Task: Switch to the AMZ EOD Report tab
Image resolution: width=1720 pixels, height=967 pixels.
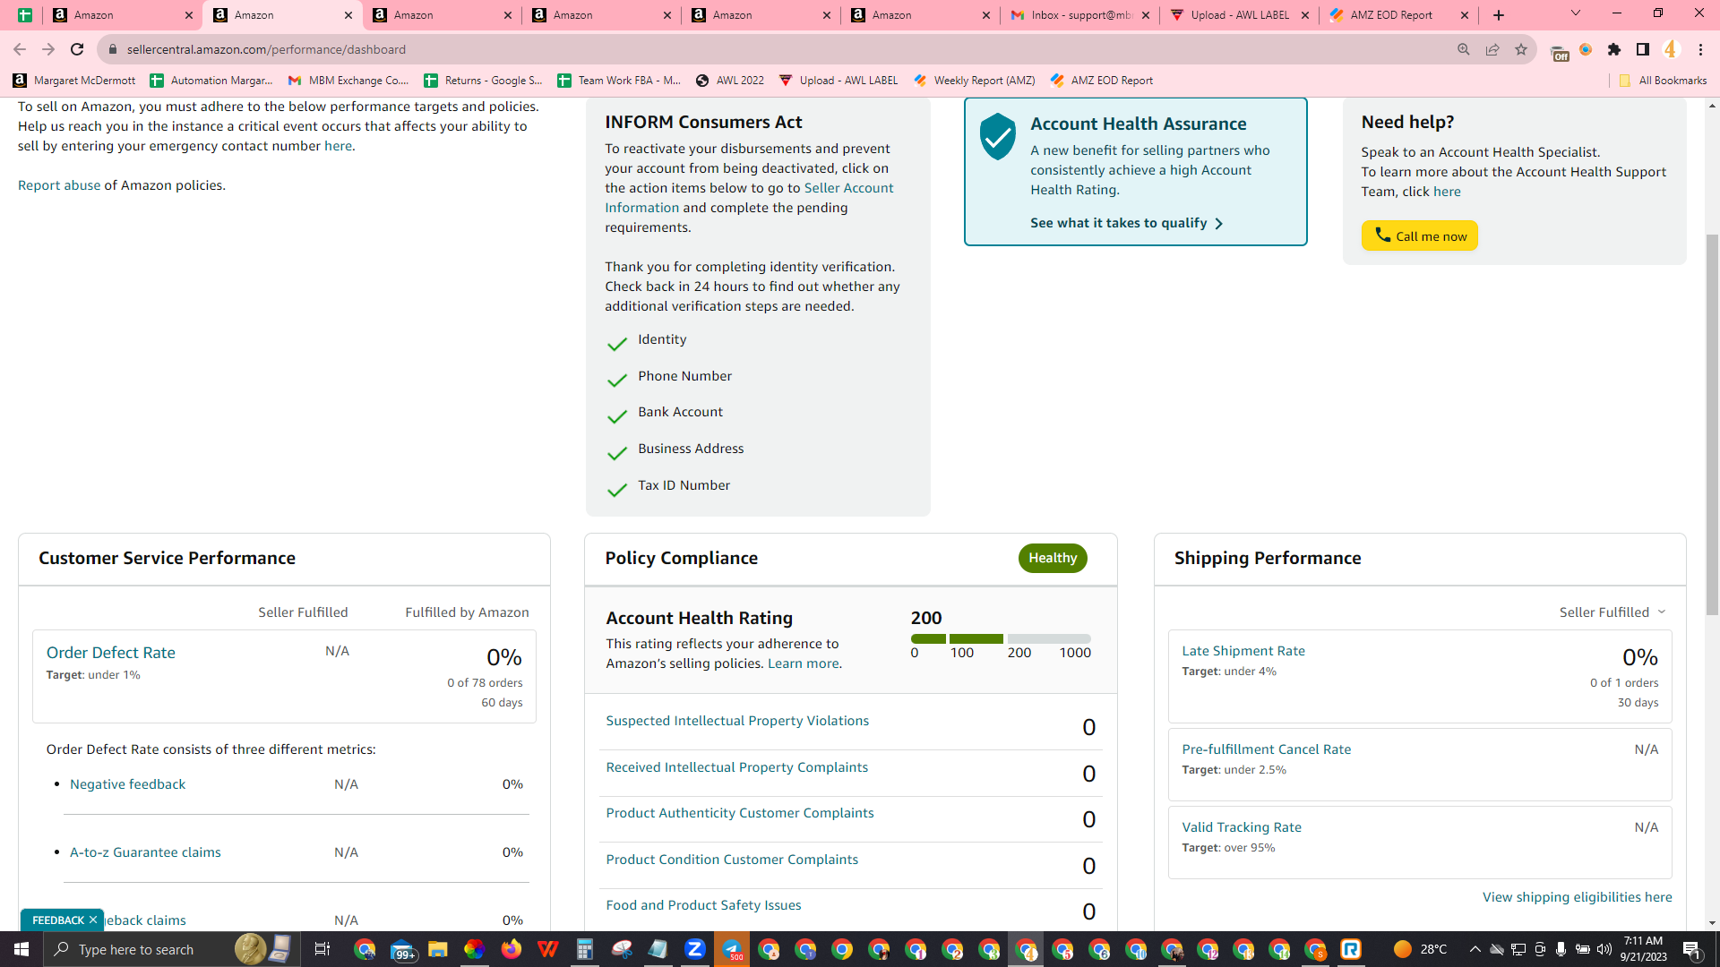Action: pos(1399,15)
